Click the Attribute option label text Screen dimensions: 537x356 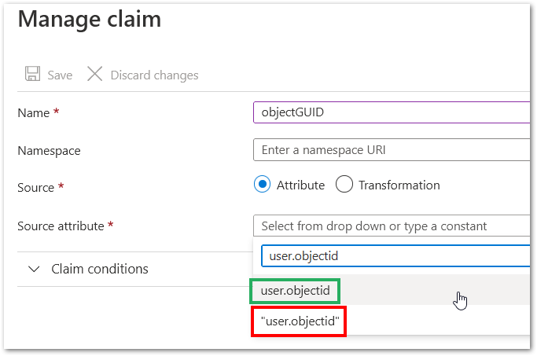pos(300,185)
